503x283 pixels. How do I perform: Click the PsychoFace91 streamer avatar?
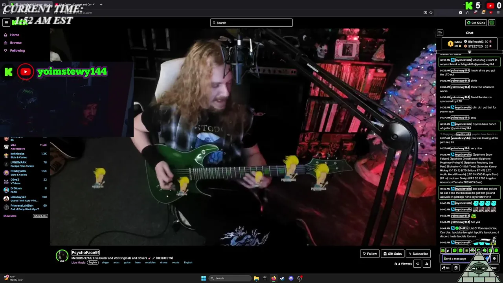(62, 256)
